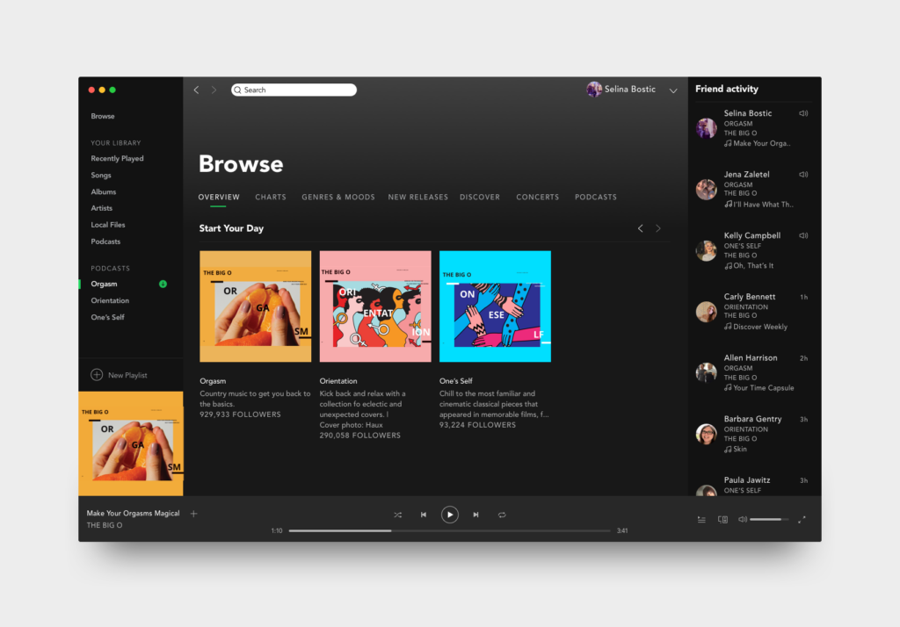The image size is (900, 627).
Task: Switch to the Discover tab
Action: 480,197
